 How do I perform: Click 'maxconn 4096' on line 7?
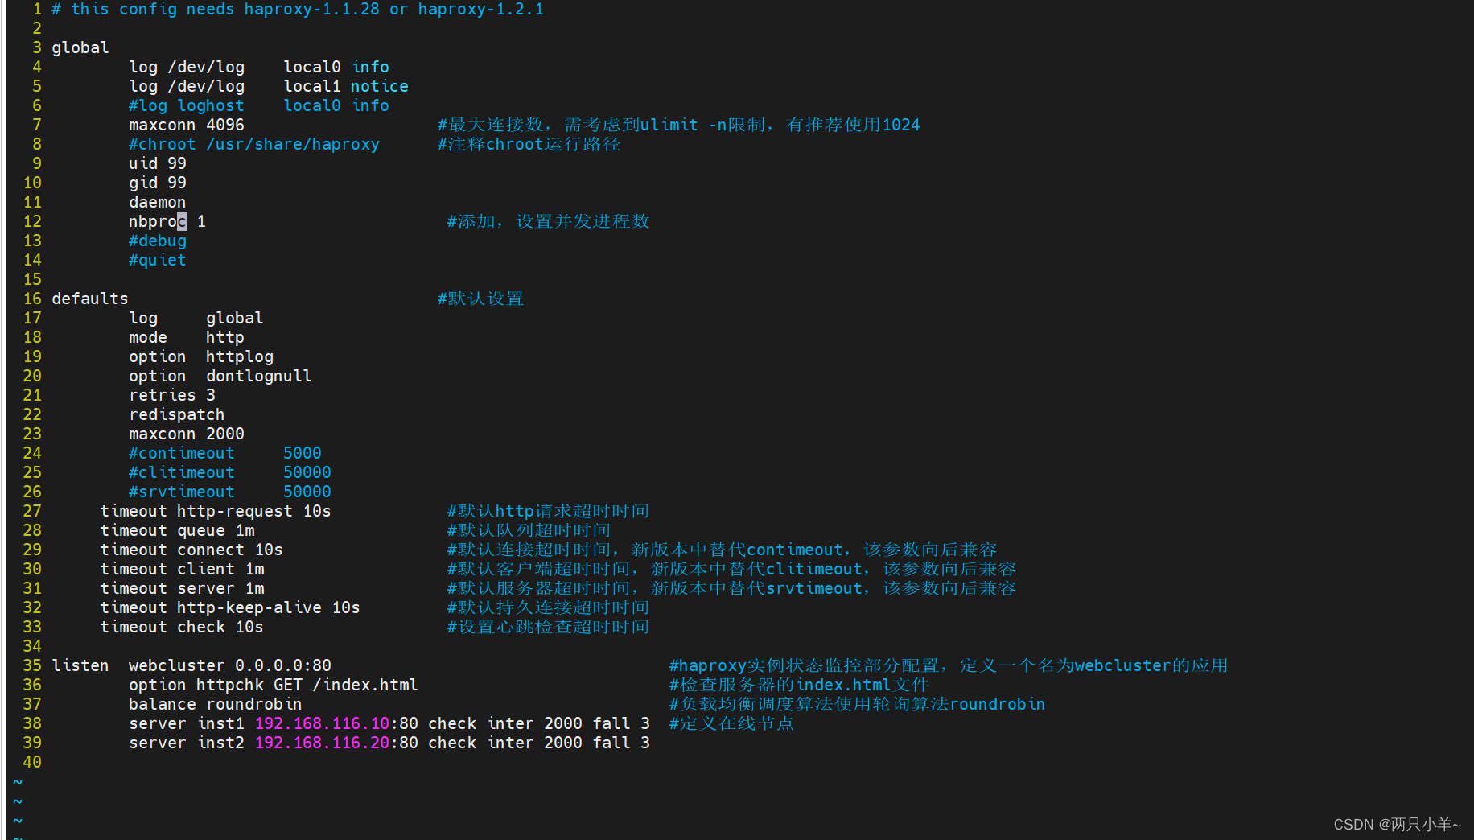[187, 125]
